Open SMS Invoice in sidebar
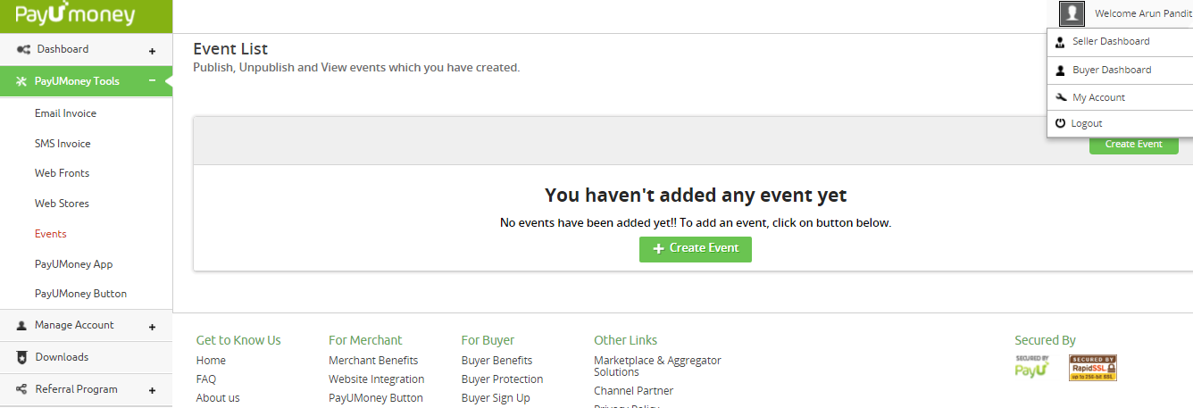Screen dimensions: 1193x408 point(63,144)
